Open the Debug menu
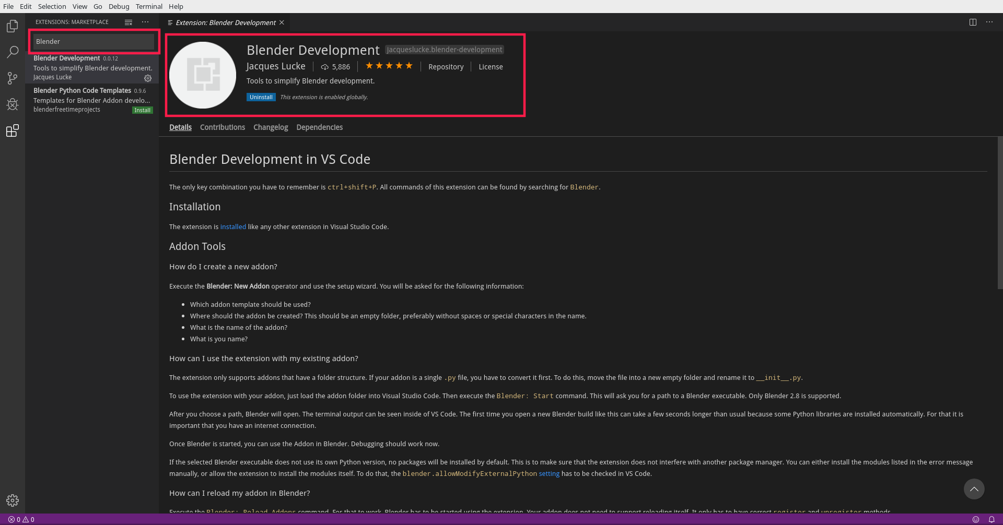The image size is (1003, 525). (119, 6)
